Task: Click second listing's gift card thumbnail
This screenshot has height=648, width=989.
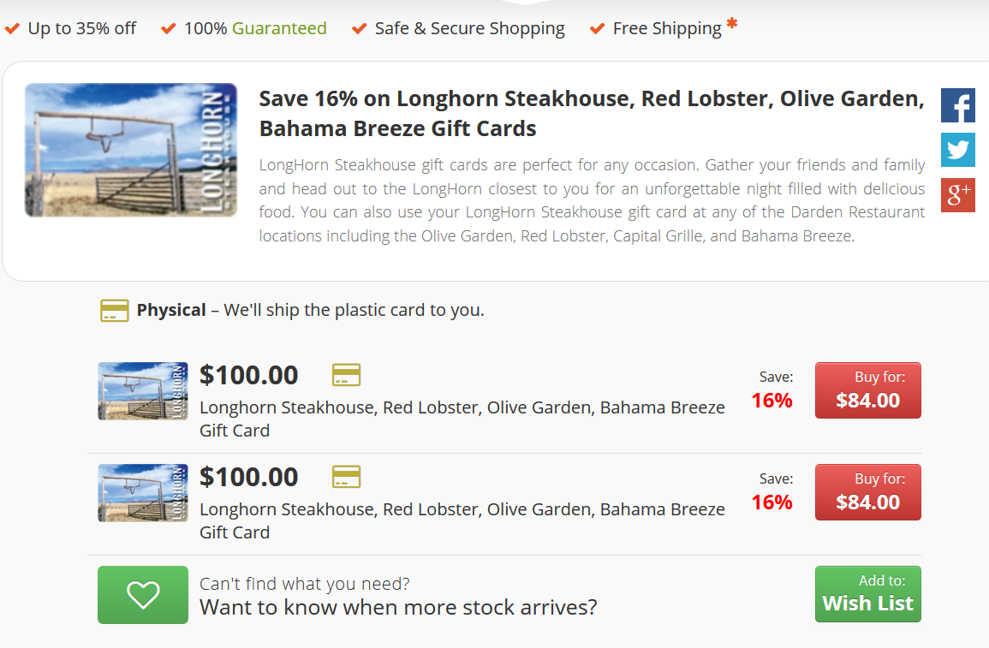Action: [142, 492]
